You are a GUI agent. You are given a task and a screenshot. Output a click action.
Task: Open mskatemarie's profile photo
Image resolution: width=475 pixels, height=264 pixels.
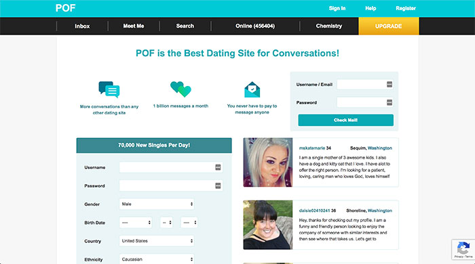click(268, 162)
